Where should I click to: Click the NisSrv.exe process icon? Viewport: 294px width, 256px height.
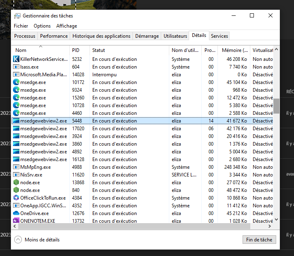click(16, 174)
